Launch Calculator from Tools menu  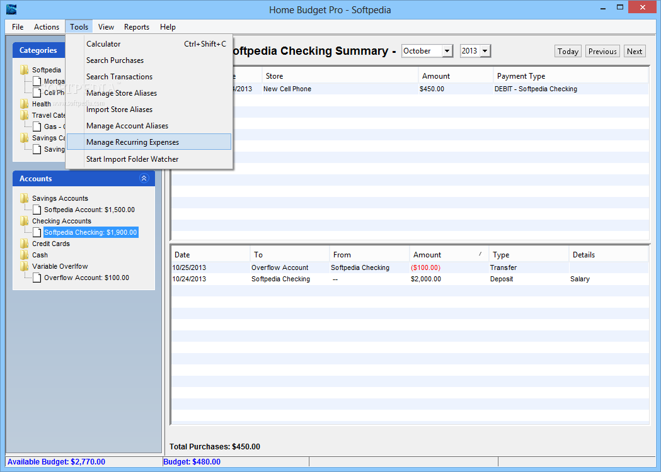pyautogui.click(x=149, y=44)
